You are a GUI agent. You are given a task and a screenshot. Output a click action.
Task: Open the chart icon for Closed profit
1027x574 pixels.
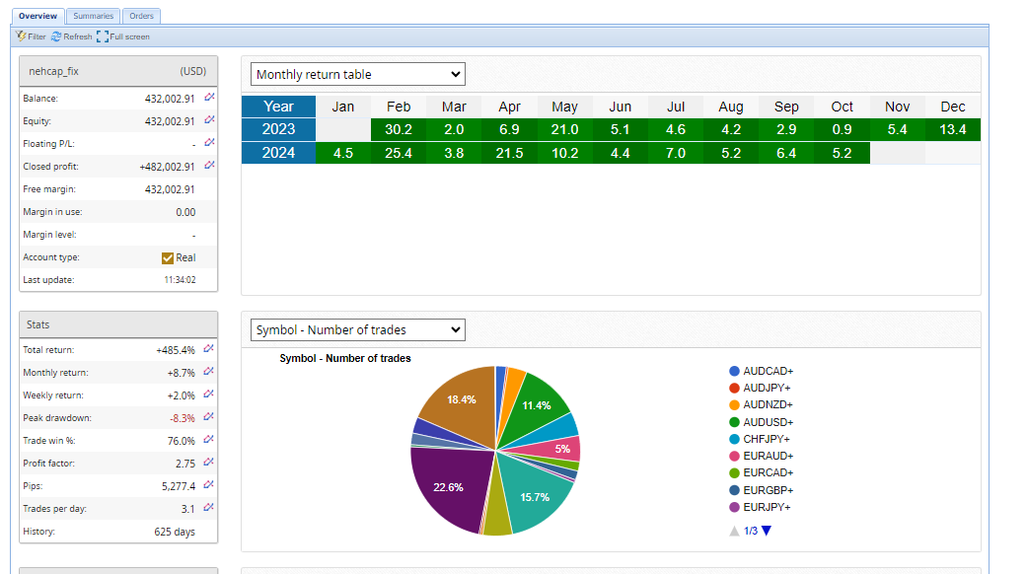point(209,166)
